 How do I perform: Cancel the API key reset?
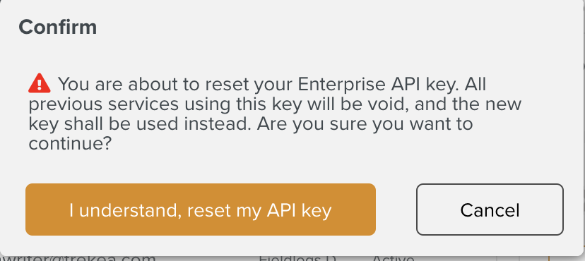tap(490, 210)
